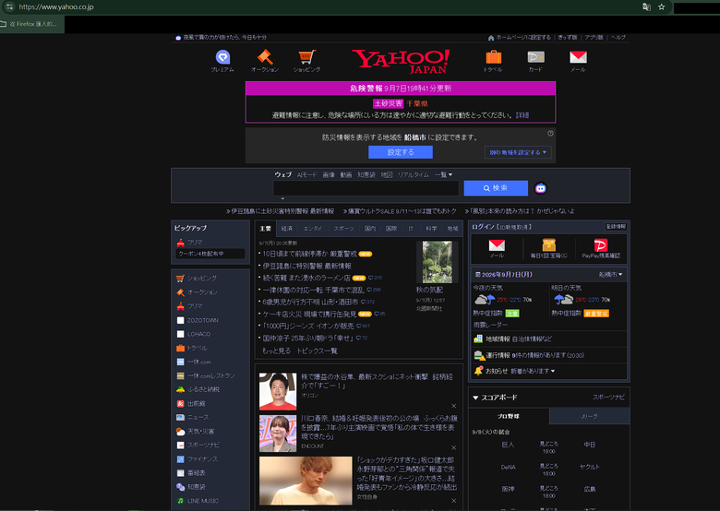Bookmark this page with the star icon
The height and width of the screenshot is (511, 720).
661,6
